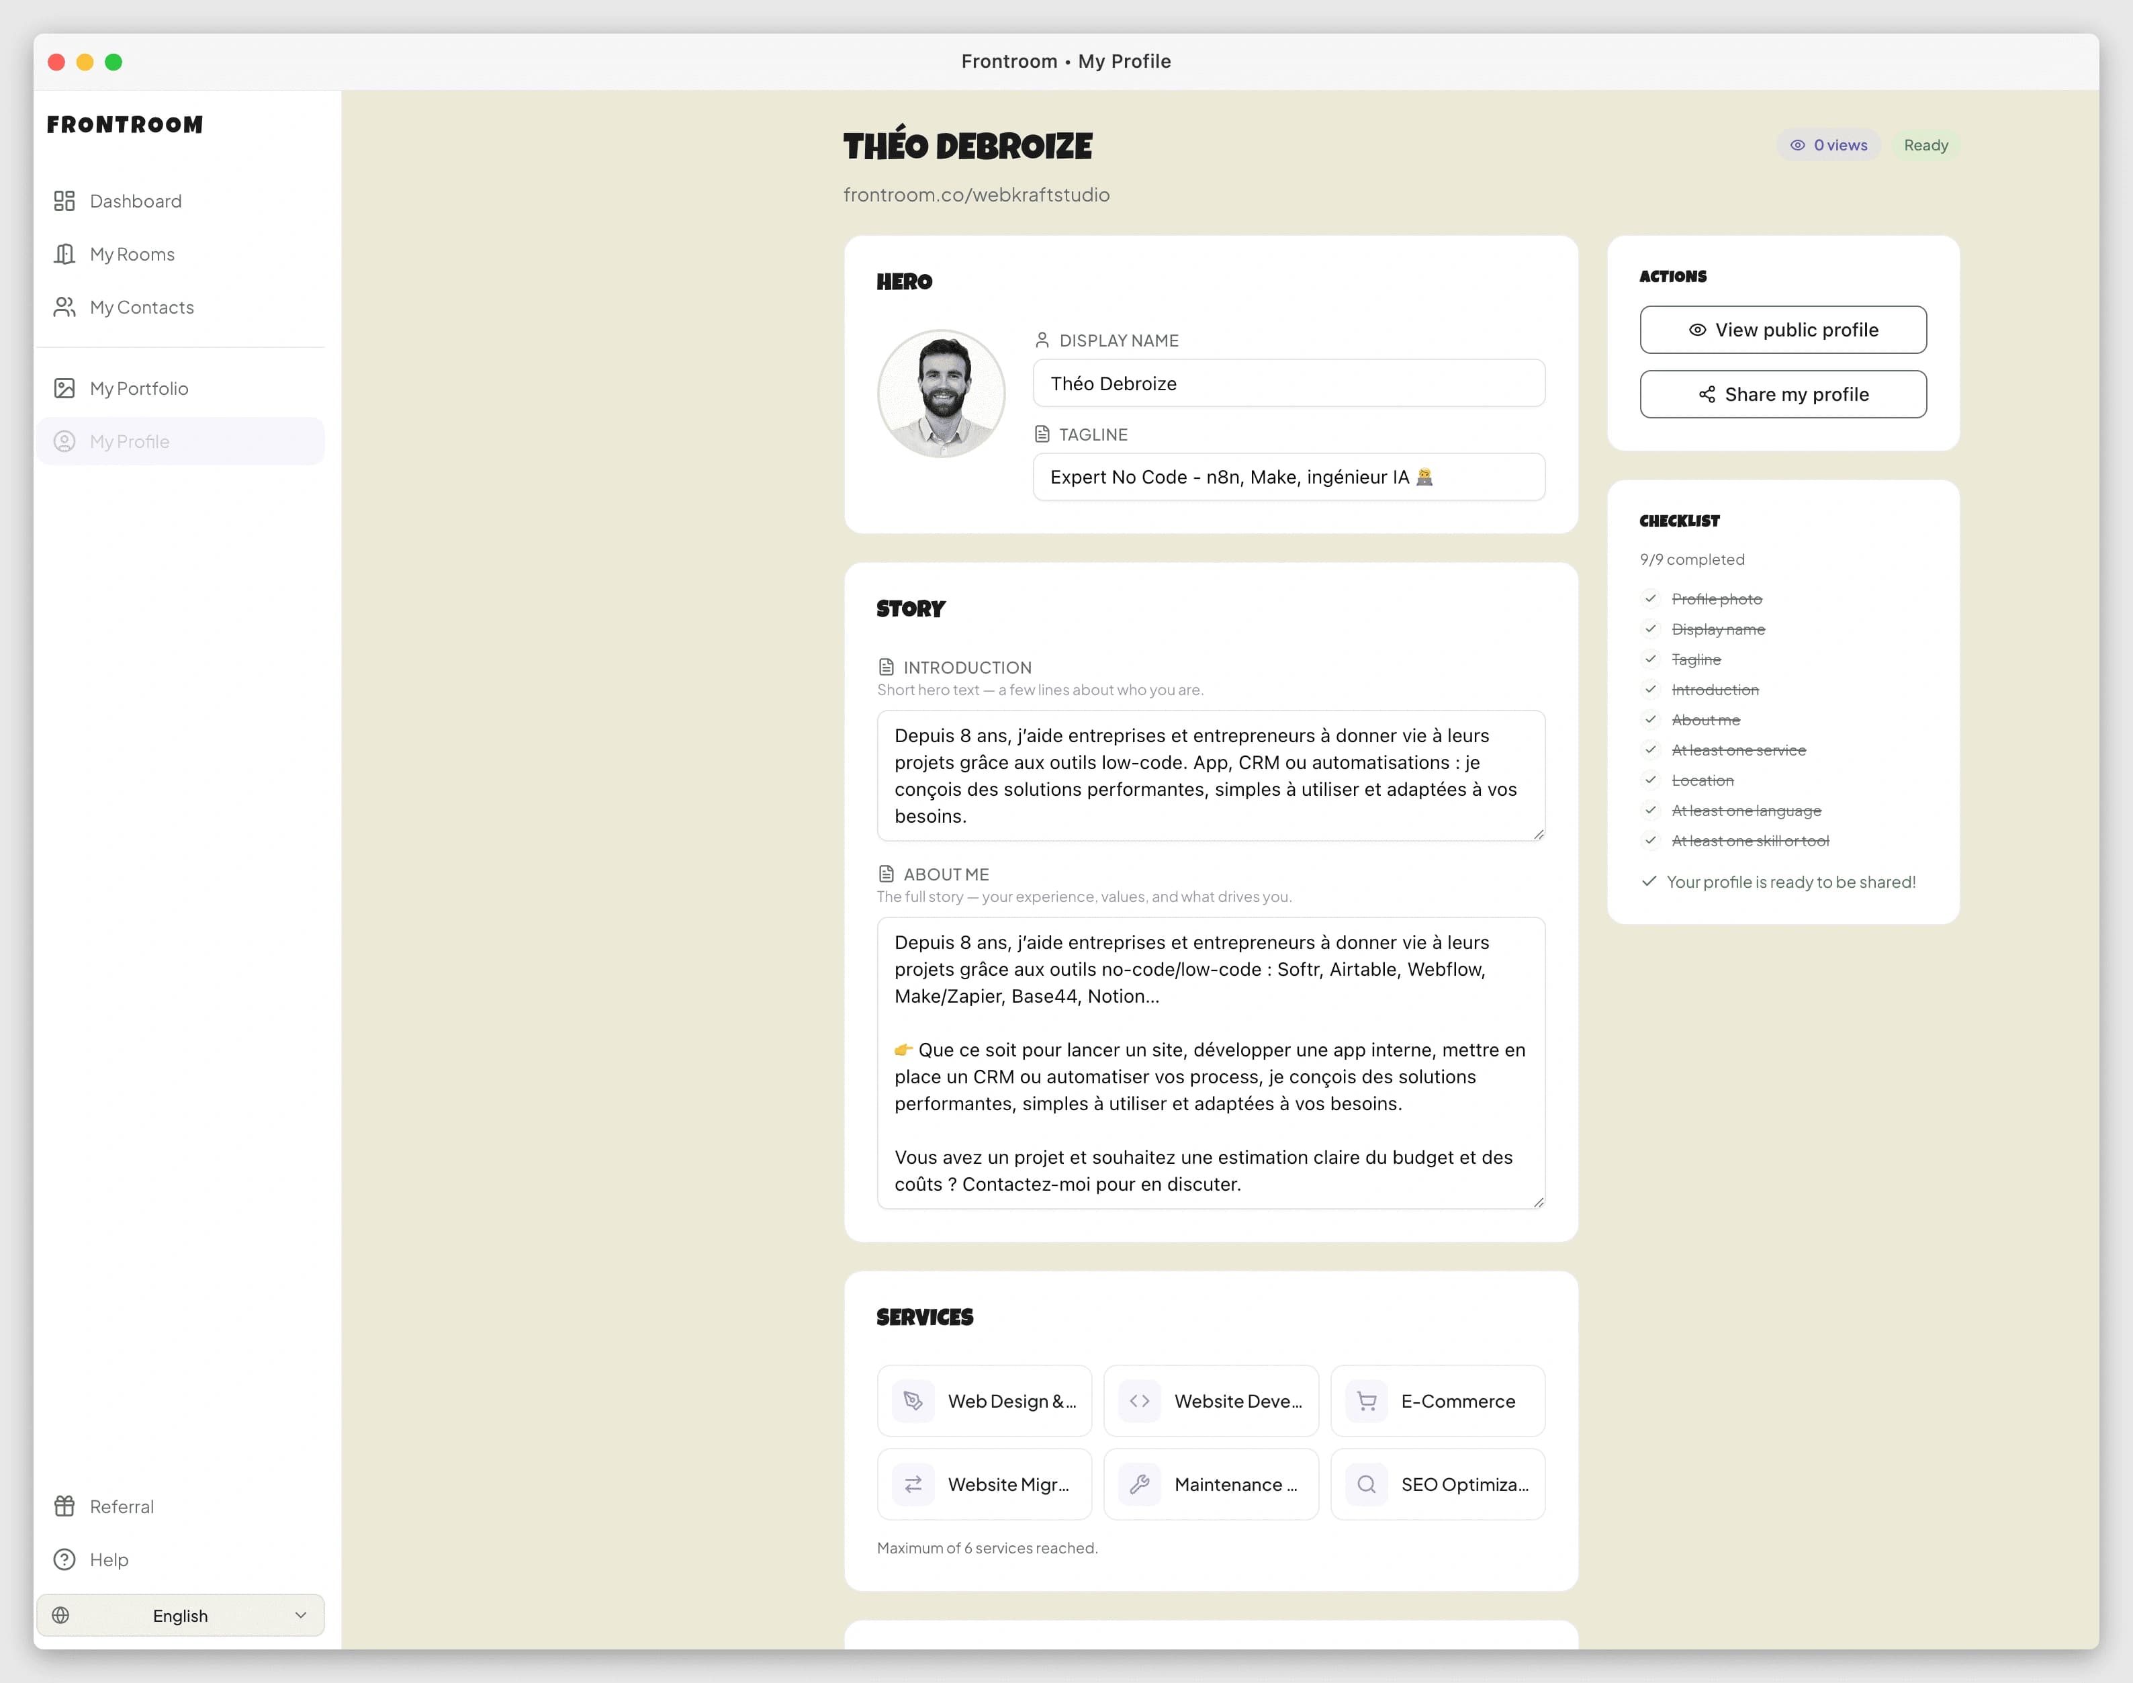Click the About Me text area

point(1211,1063)
